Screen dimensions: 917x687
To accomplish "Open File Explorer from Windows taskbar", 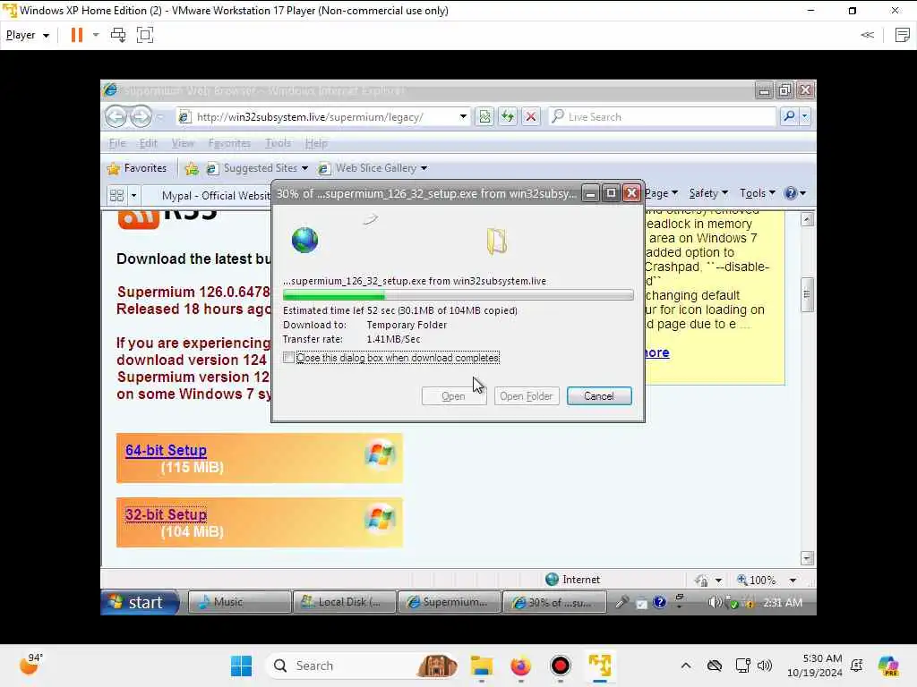I will coord(482,666).
